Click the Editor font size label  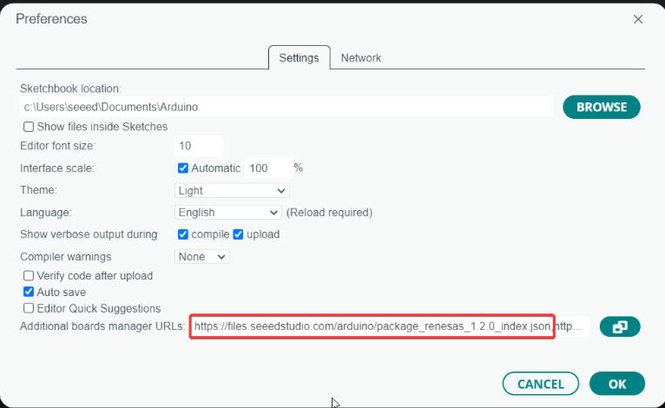tap(57, 146)
